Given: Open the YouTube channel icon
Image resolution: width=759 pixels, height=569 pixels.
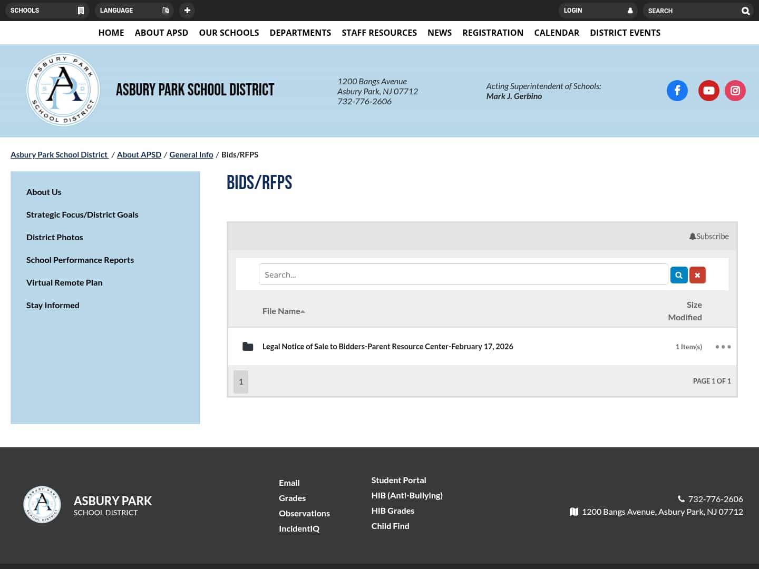Looking at the screenshot, I should click(709, 90).
